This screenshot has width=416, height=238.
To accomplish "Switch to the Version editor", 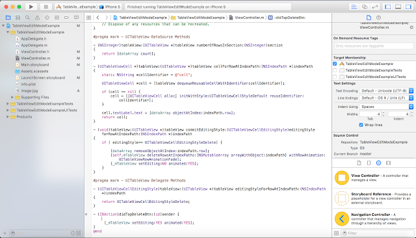I will pos(374,7).
